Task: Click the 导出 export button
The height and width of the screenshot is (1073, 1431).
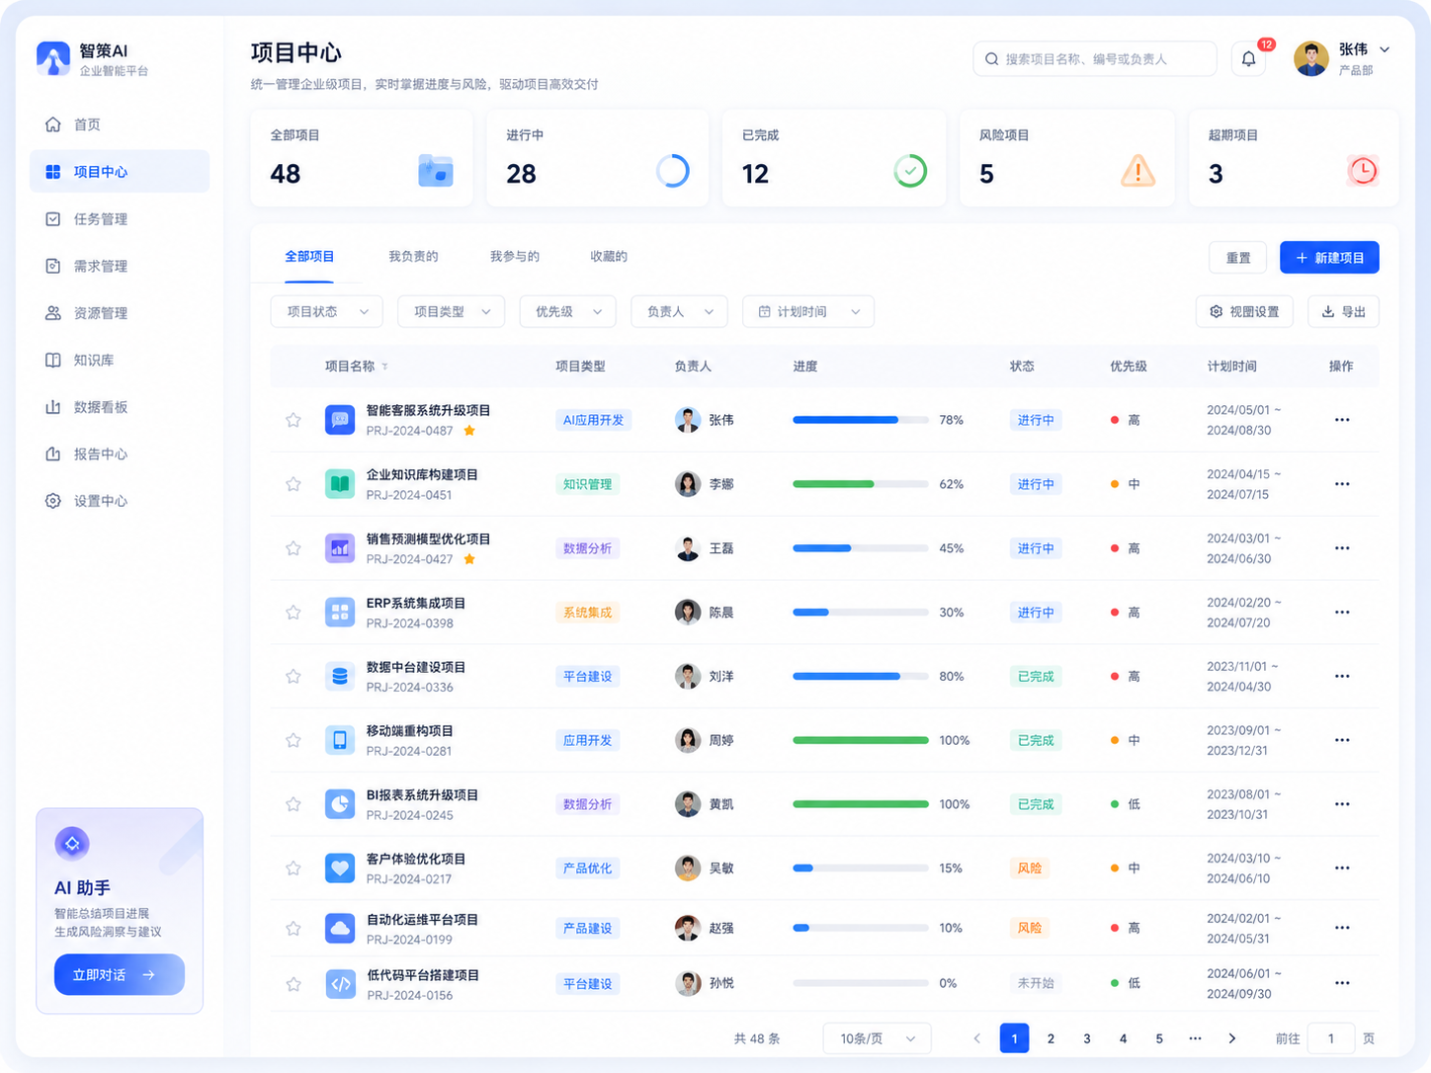Action: 1344,312
